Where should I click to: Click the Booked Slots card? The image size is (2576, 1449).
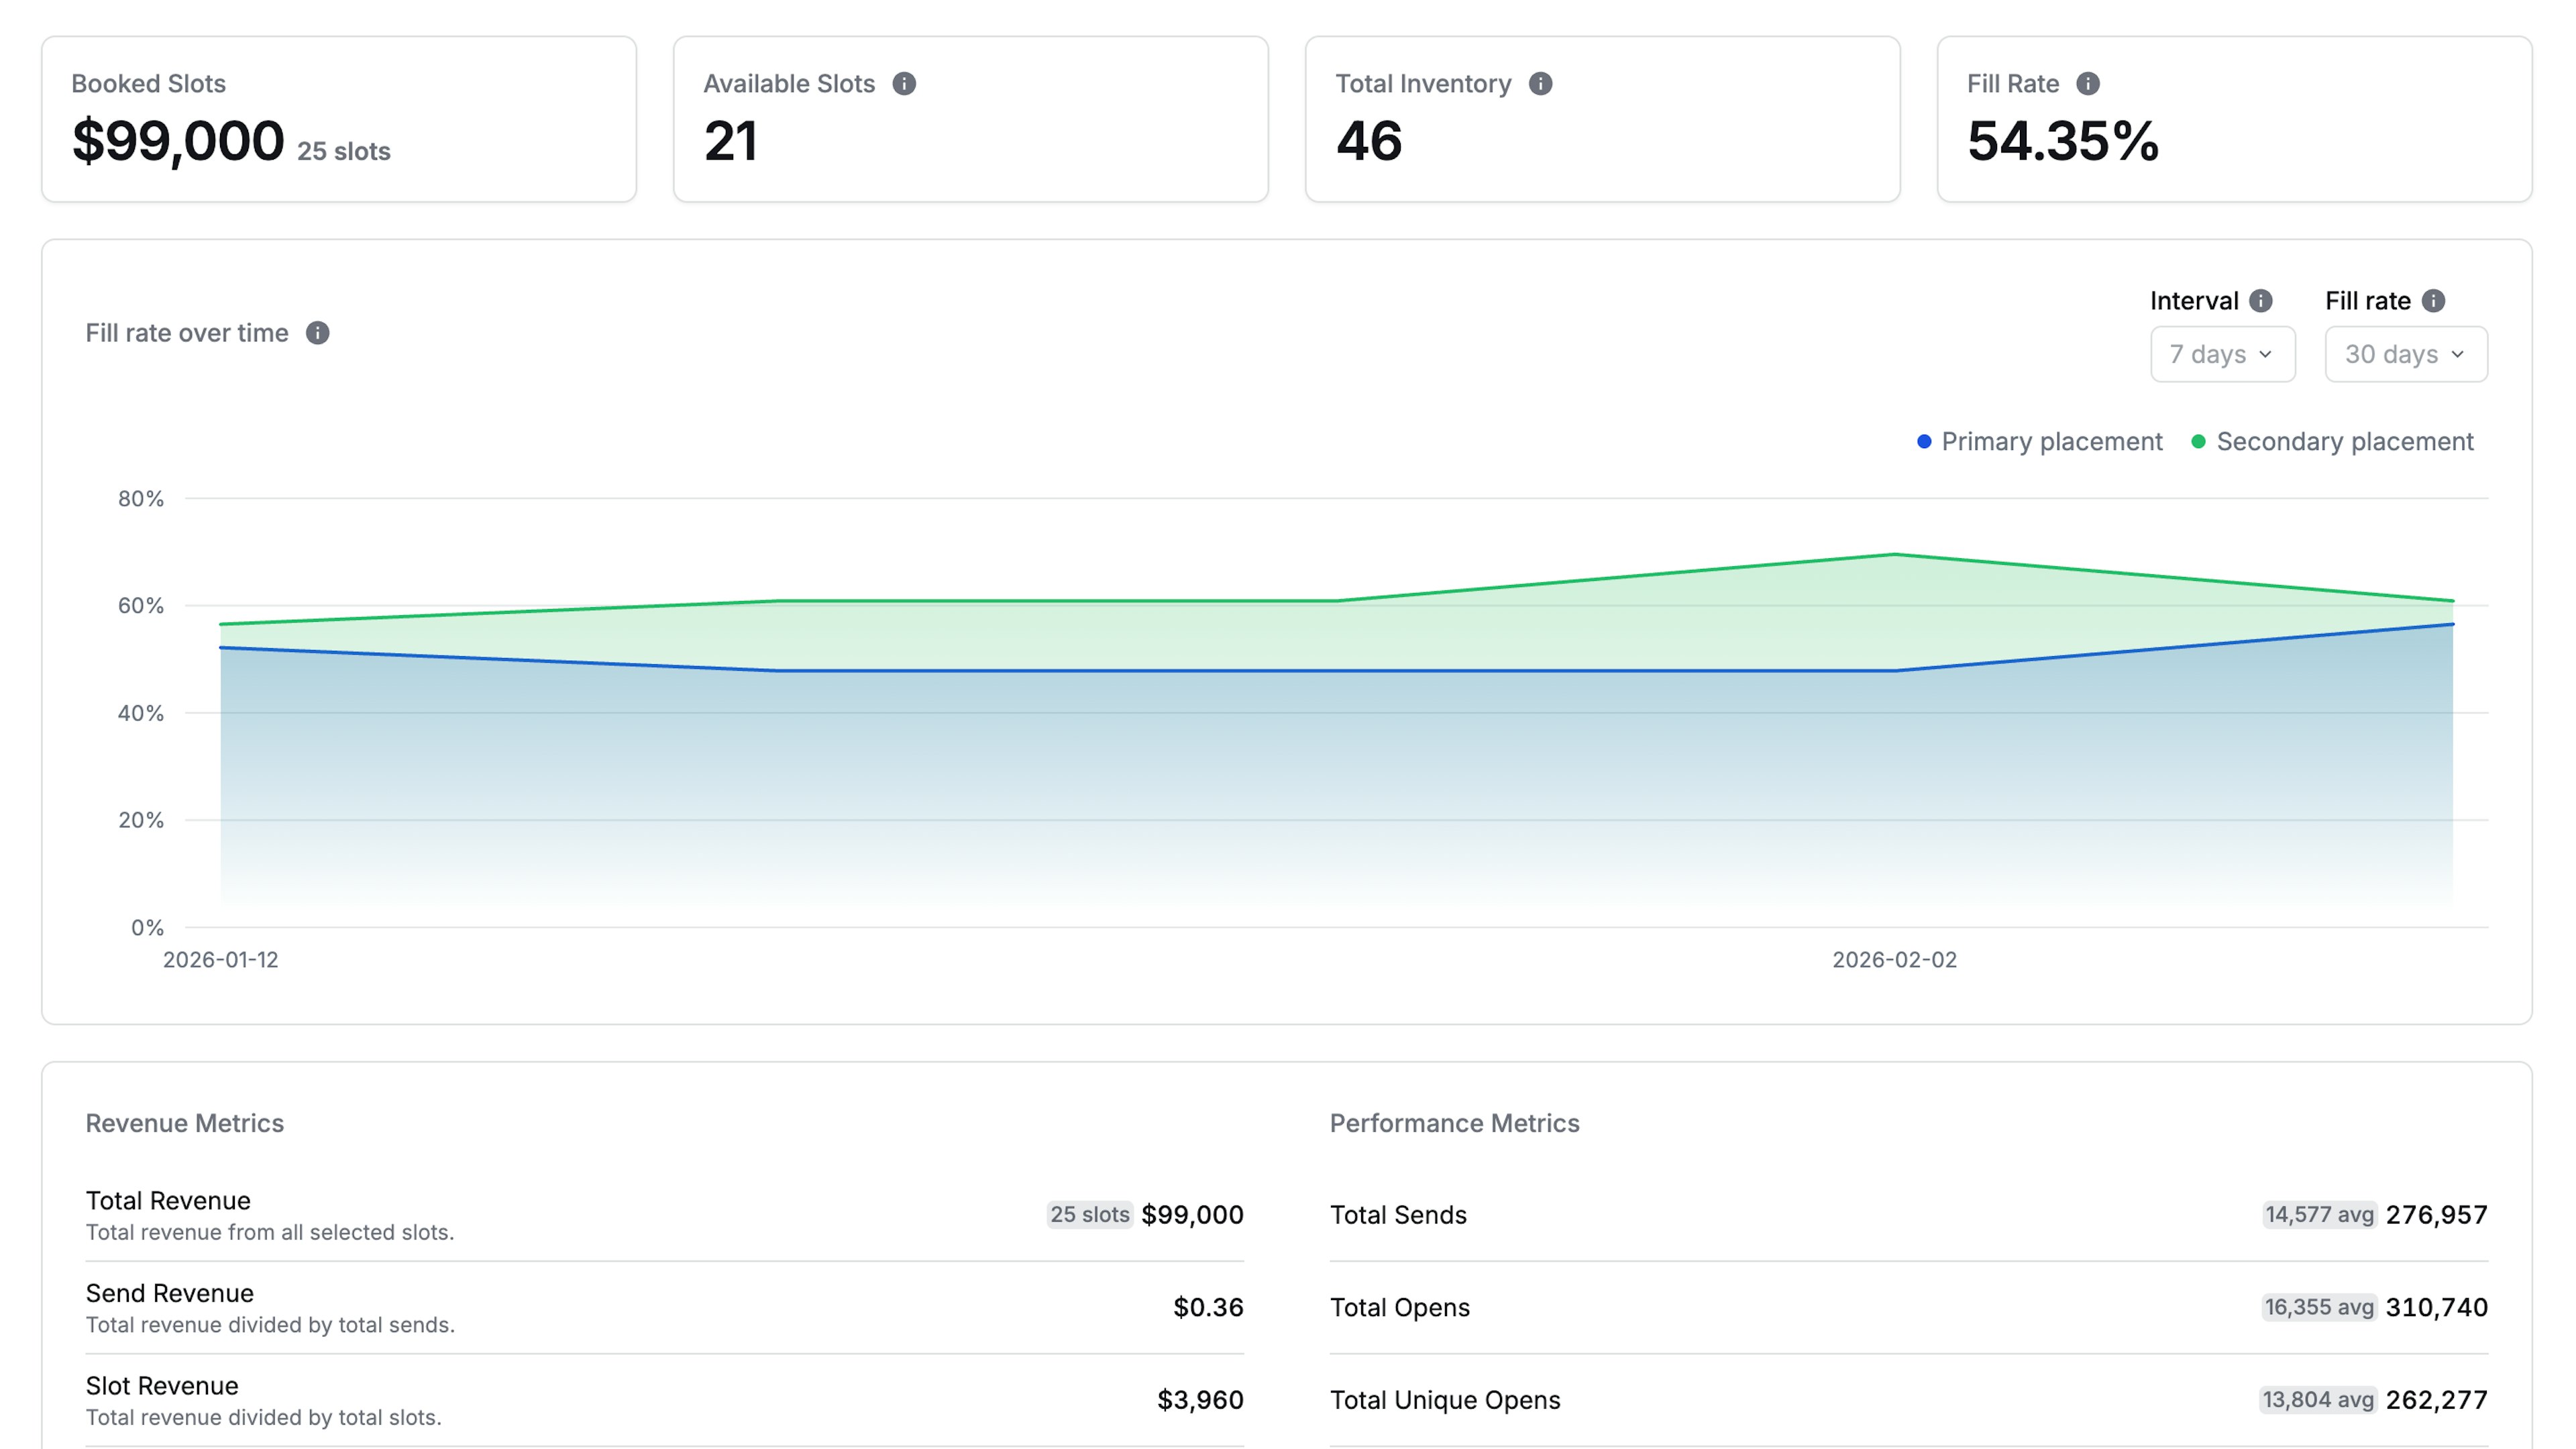[337, 118]
